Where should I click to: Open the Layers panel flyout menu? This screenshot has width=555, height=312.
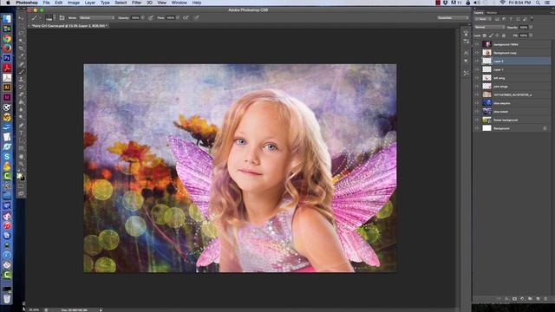click(552, 12)
